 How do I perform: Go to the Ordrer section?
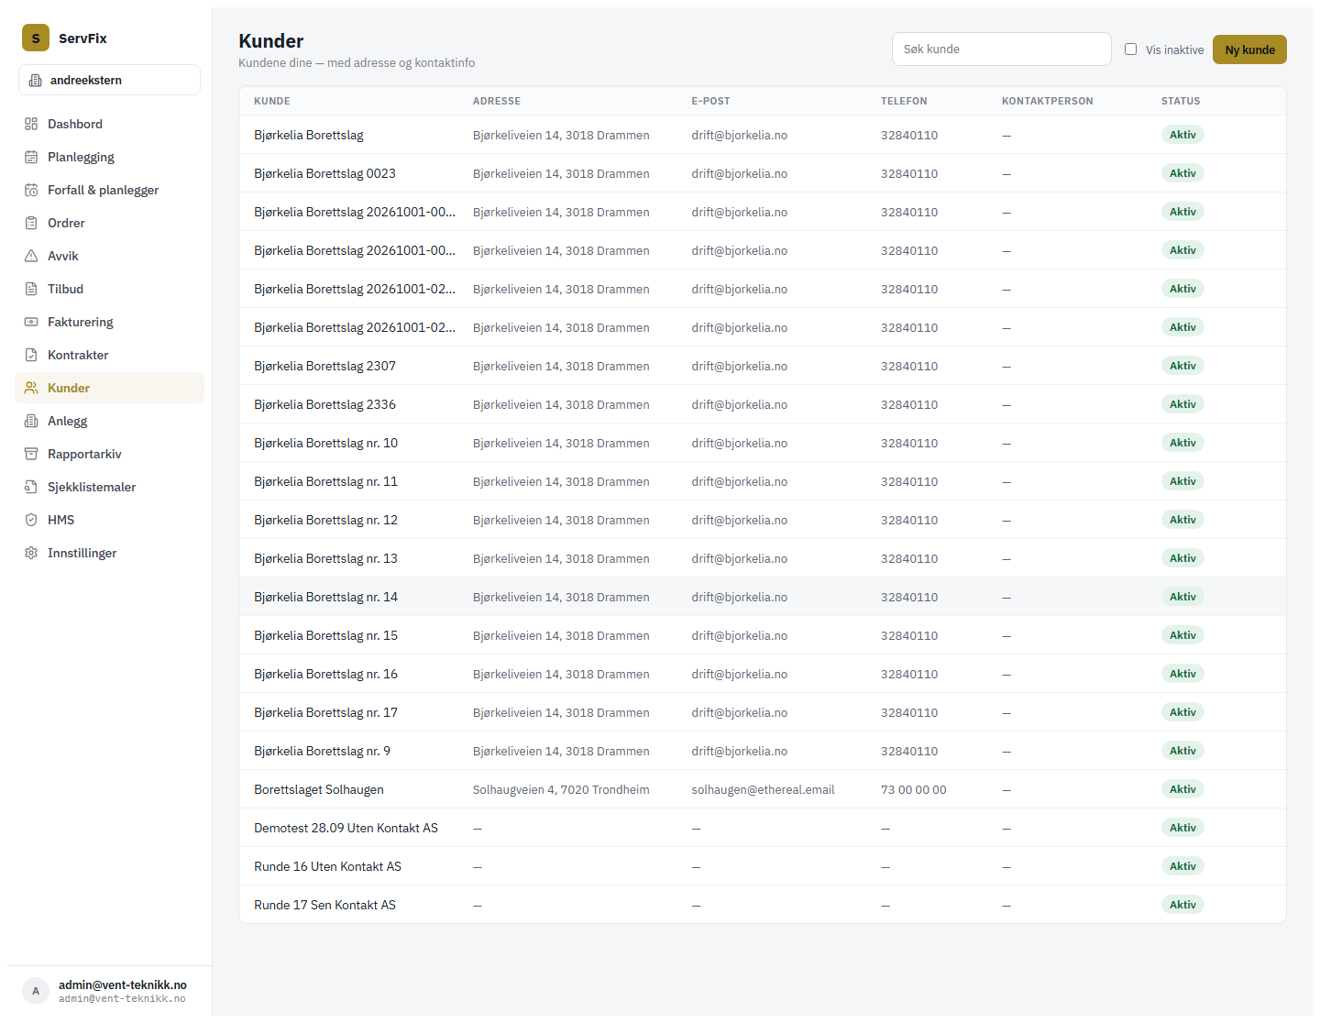(x=109, y=223)
